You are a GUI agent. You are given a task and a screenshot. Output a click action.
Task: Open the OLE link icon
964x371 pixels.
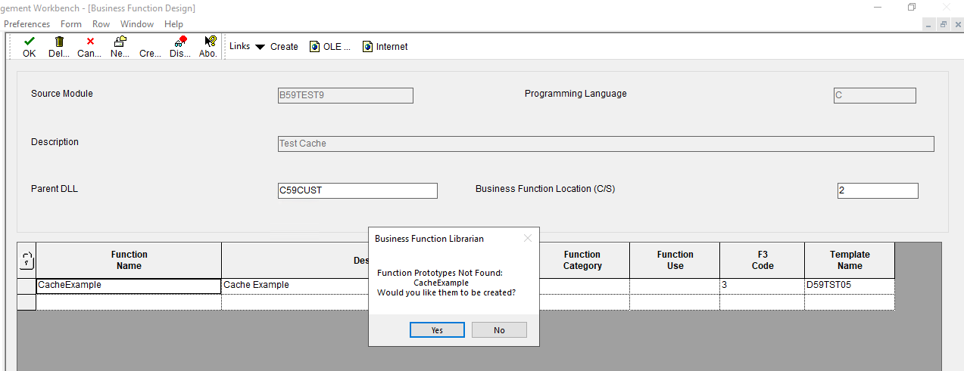(x=314, y=47)
